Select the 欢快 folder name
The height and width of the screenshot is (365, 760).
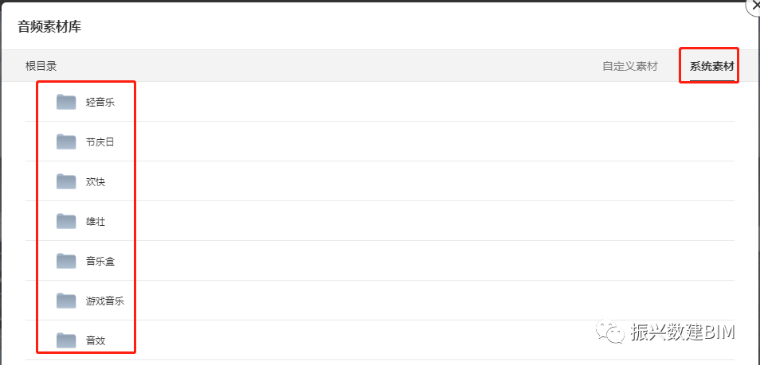coord(96,182)
